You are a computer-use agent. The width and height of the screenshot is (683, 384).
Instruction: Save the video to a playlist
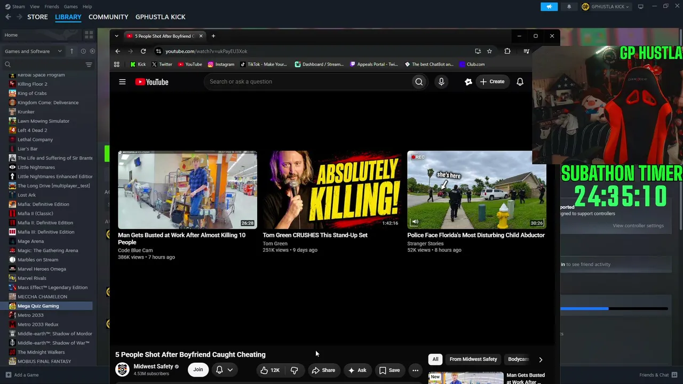click(x=389, y=370)
